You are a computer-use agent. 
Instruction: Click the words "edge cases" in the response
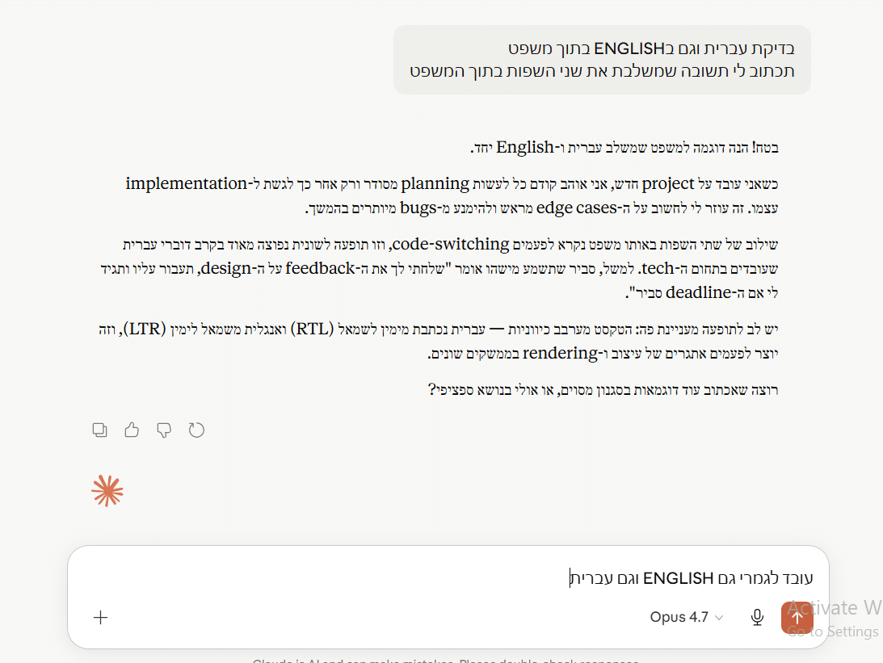pos(576,208)
